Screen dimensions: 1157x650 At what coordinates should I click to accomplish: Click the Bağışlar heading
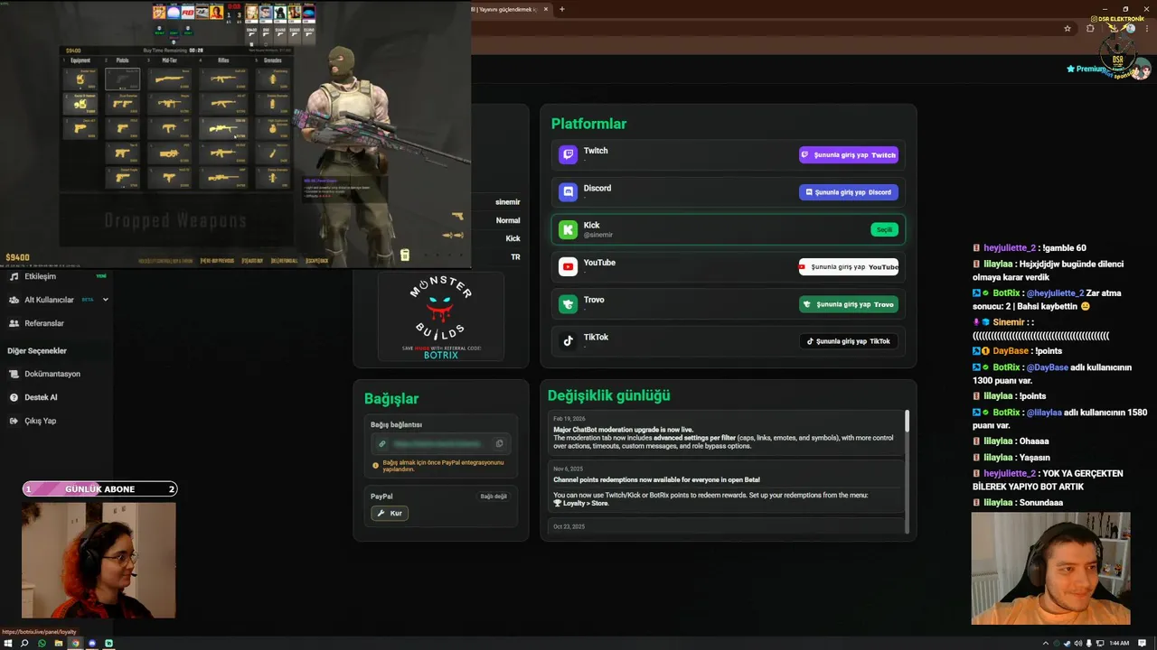[x=391, y=399]
